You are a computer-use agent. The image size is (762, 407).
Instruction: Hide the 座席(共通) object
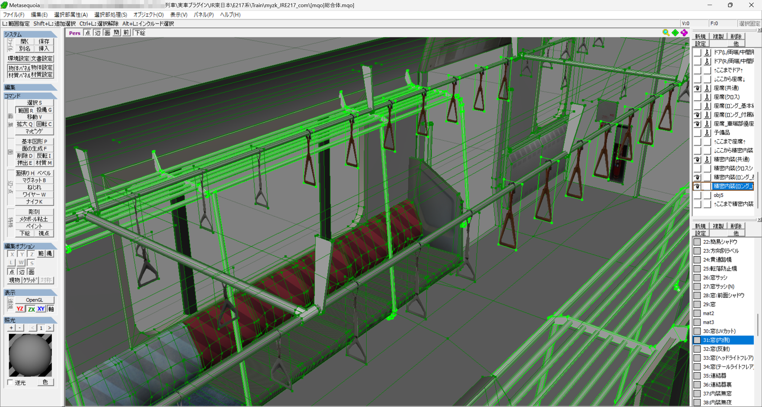coord(697,88)
